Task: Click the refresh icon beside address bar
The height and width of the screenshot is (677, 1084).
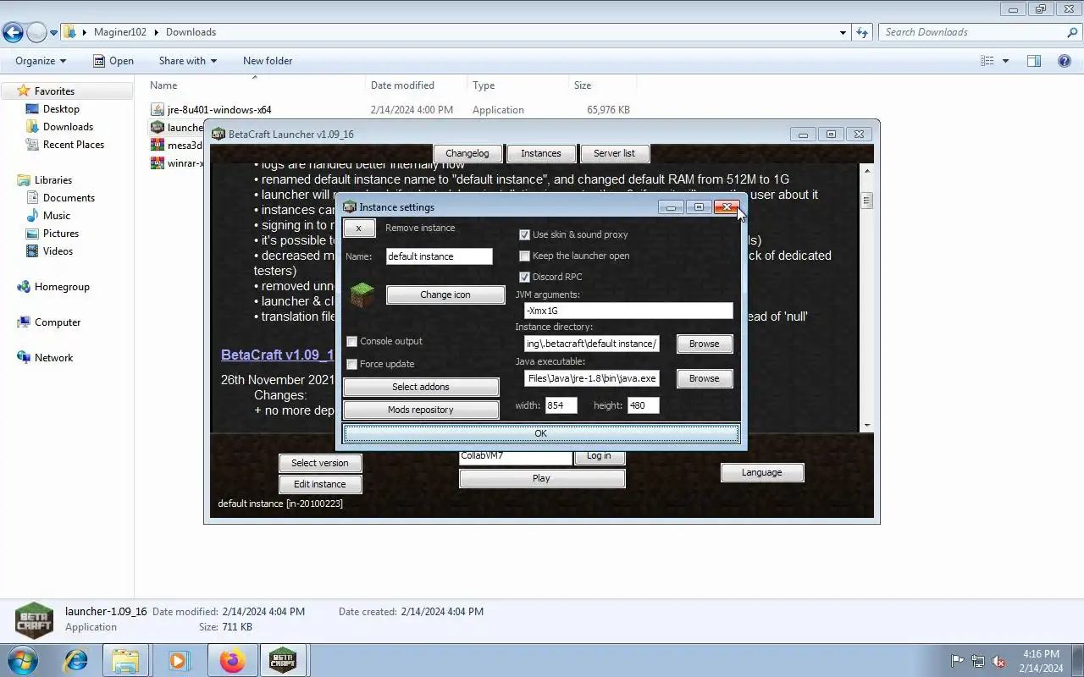Action: pyautogui.click(x=862, y=32)
